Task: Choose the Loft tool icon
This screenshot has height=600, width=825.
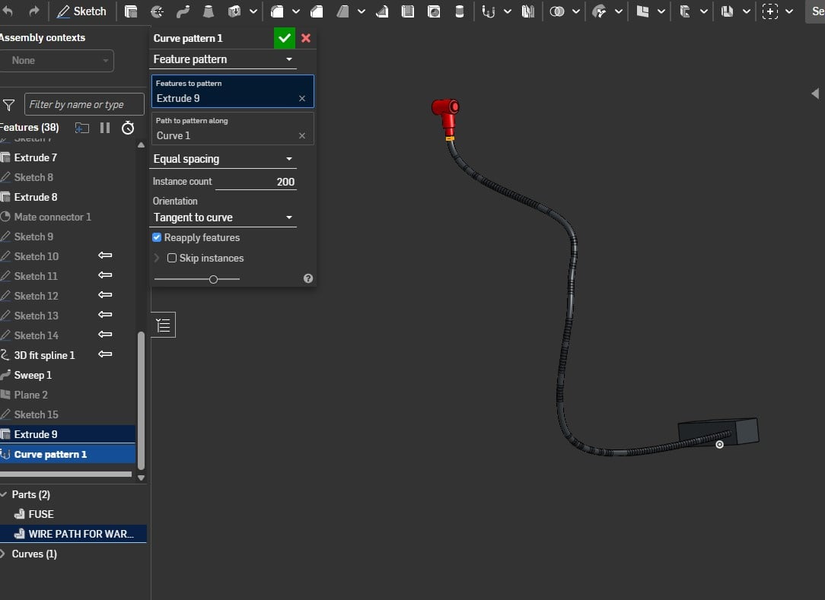Action: click(209, 11)
